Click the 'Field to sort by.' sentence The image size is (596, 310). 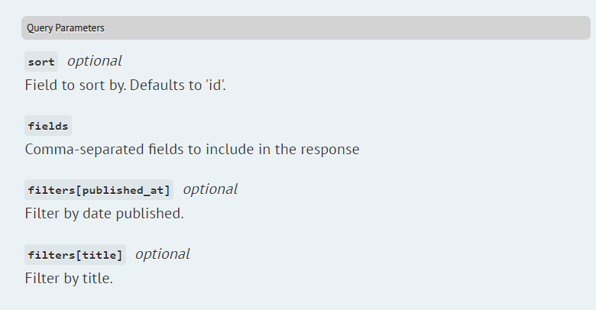pyautogui.click(x=75, y=85)
